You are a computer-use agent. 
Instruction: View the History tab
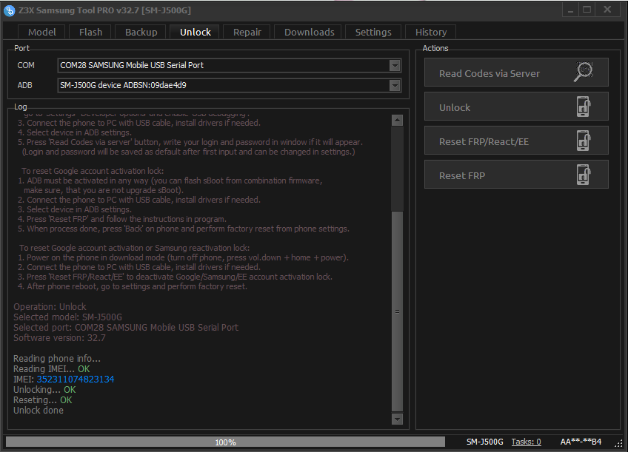coord(431,32)
